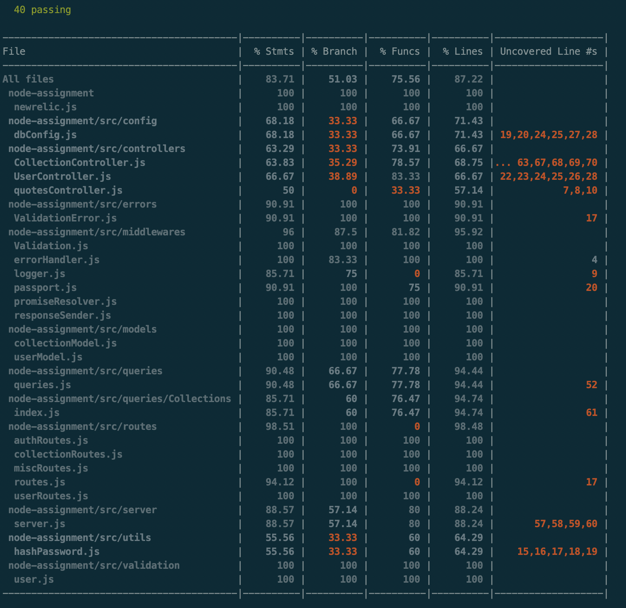Click the queries.js file name

pyautogui.click(x=42, y=385)
